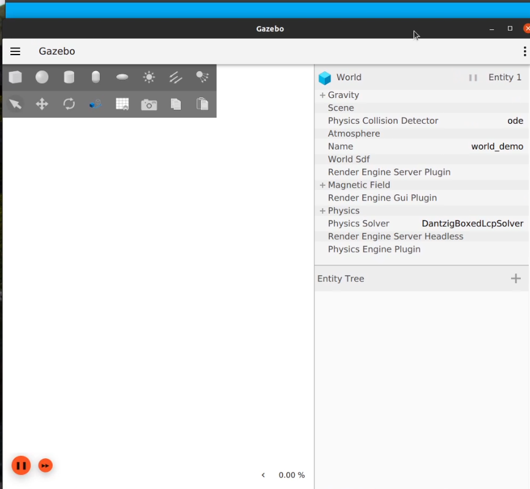Viewport: 530px width, 489px height.
Task: Open the three-dot plugins menu
Action: coord(524,51)
